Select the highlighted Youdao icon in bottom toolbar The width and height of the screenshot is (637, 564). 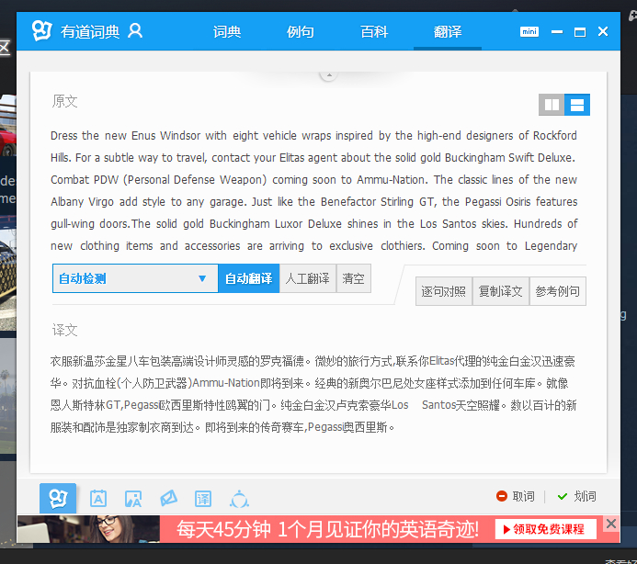pos(58,498)
